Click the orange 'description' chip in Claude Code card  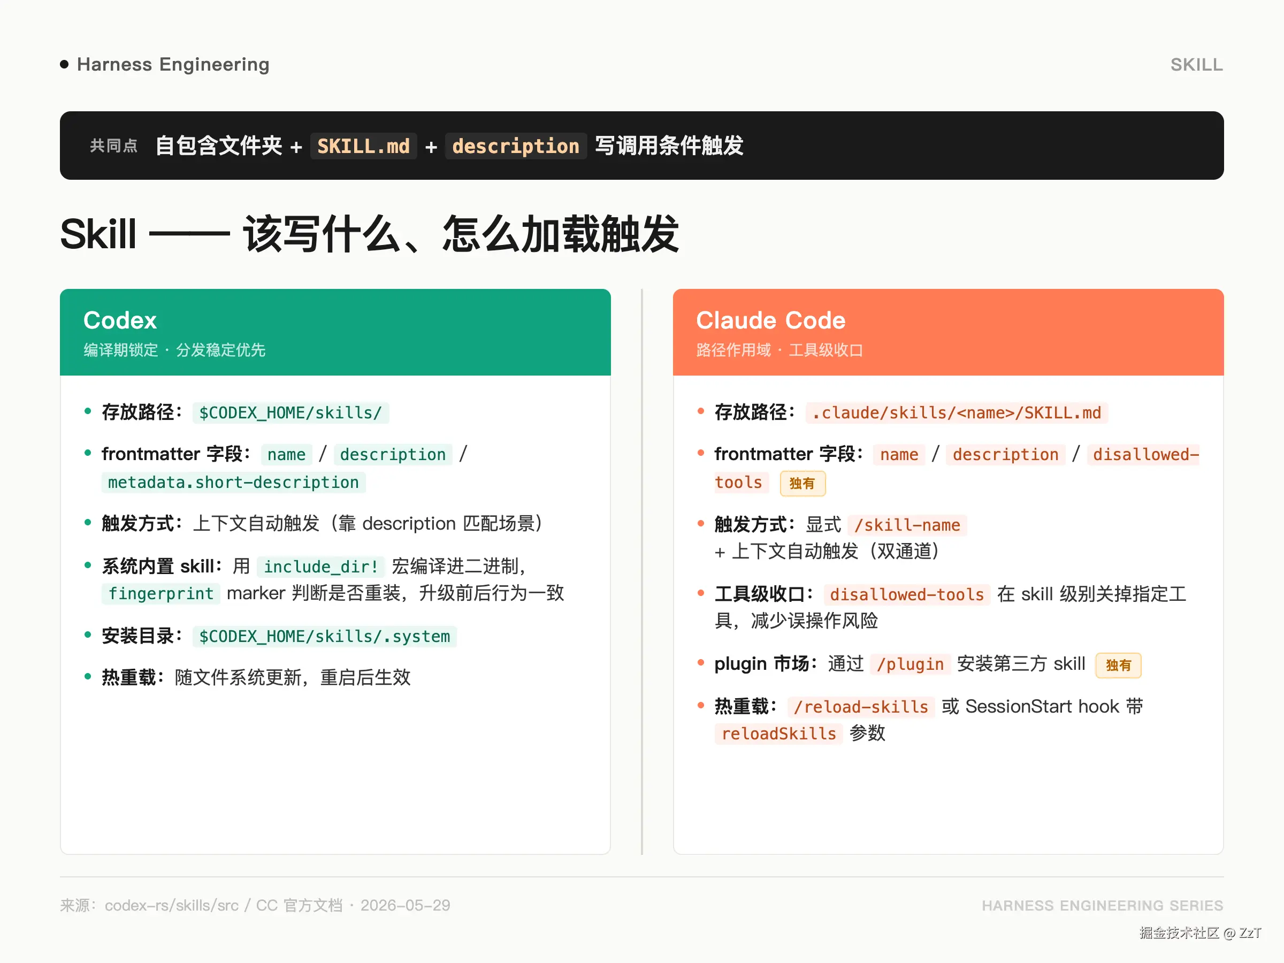click(1005, 455)
